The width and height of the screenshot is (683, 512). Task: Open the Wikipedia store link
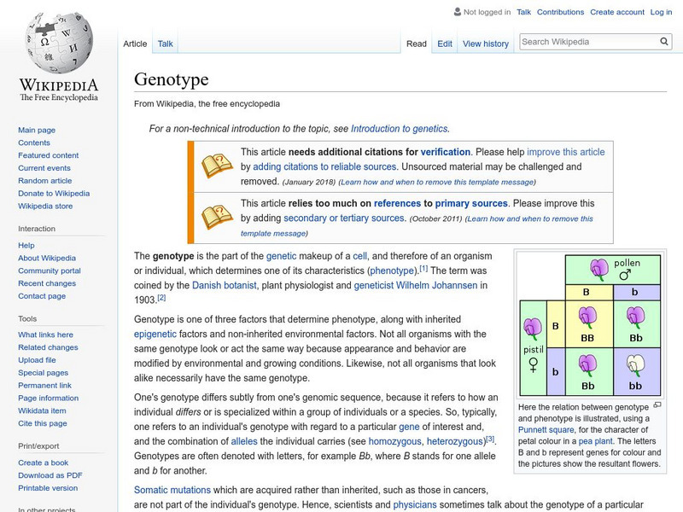pos(45,206)
